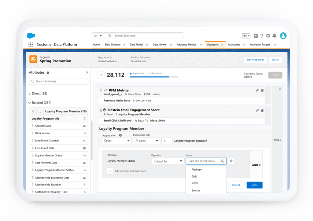Screen dimensions: 313x221
Task: Open the Salesforce app launcher grid
Action: tap(30, 44)
